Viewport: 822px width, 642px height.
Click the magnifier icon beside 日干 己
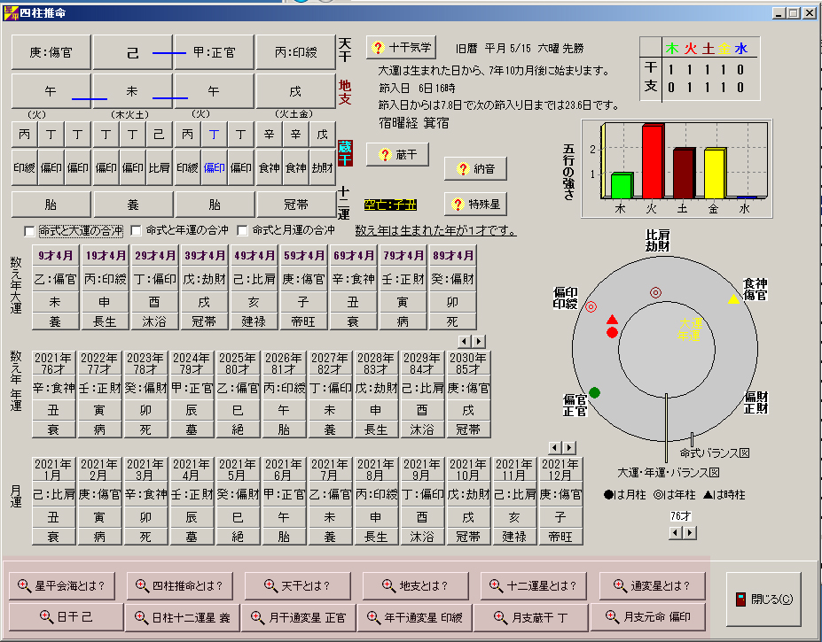(46, 617)
